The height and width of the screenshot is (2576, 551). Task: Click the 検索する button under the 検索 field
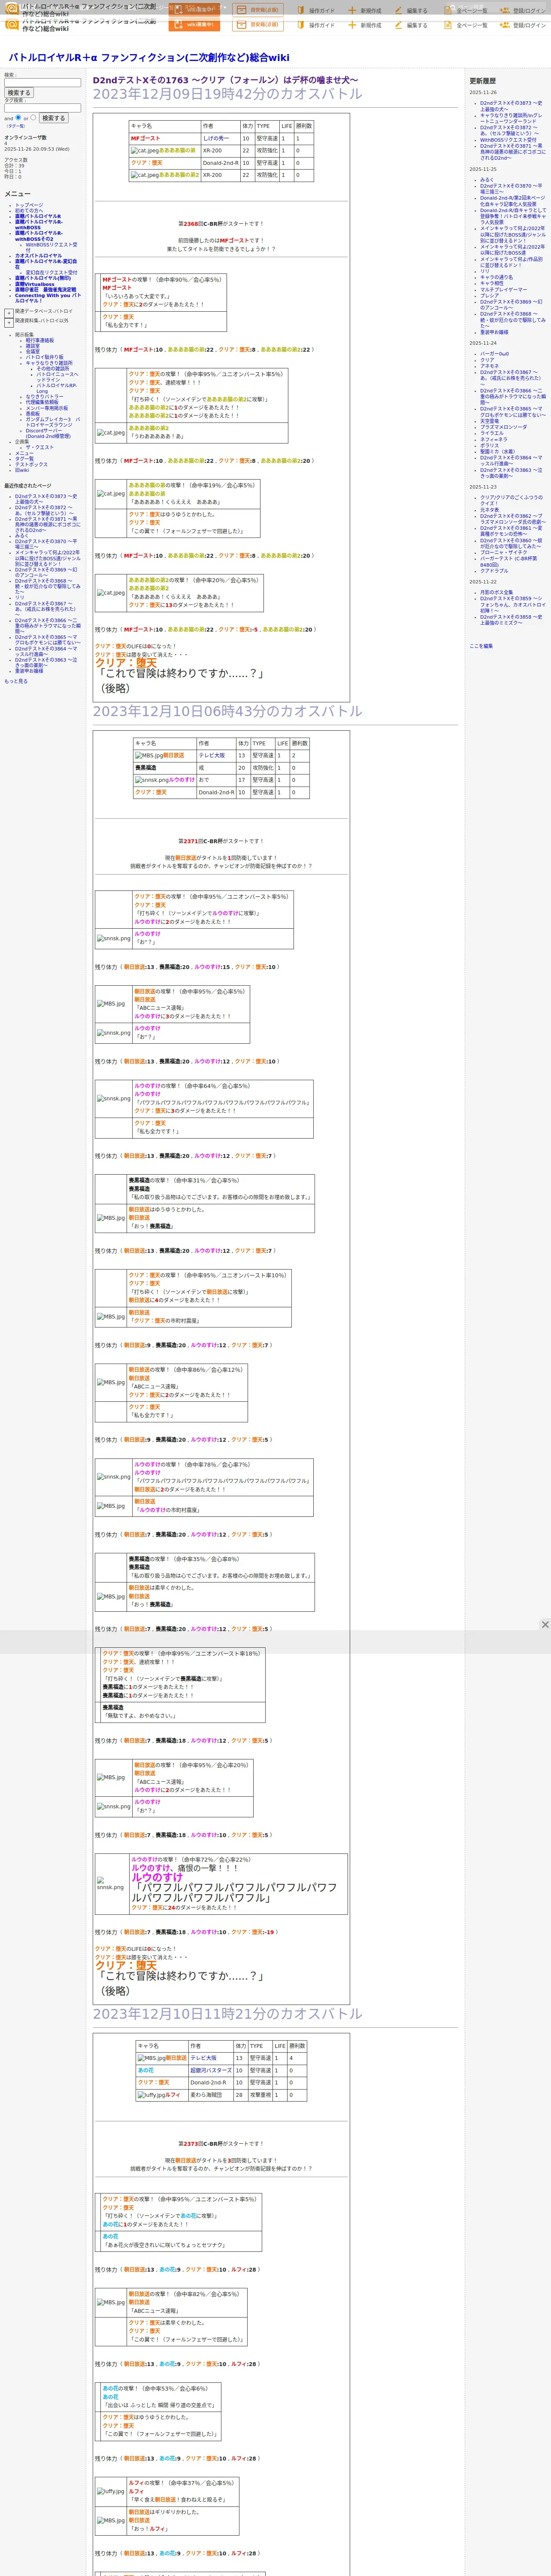pos(19,93)
